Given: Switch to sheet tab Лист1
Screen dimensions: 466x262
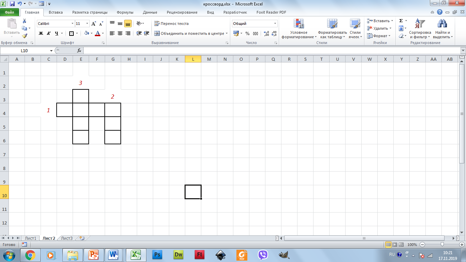Looking at the screenshot, I should [30, 238].
